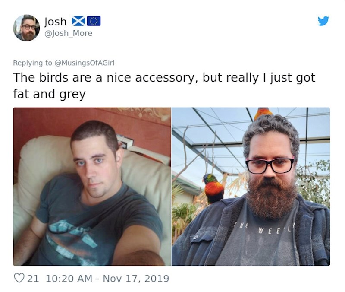Screen dimensions: 345x292
Task: Click the second line "fat and grey"
Action: [x=49, y=94]
